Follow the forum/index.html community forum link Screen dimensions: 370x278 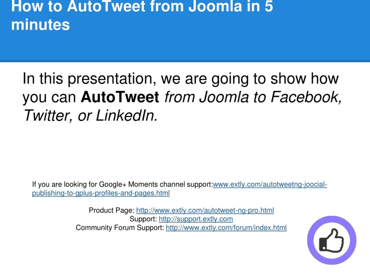(x=226, y=227)
